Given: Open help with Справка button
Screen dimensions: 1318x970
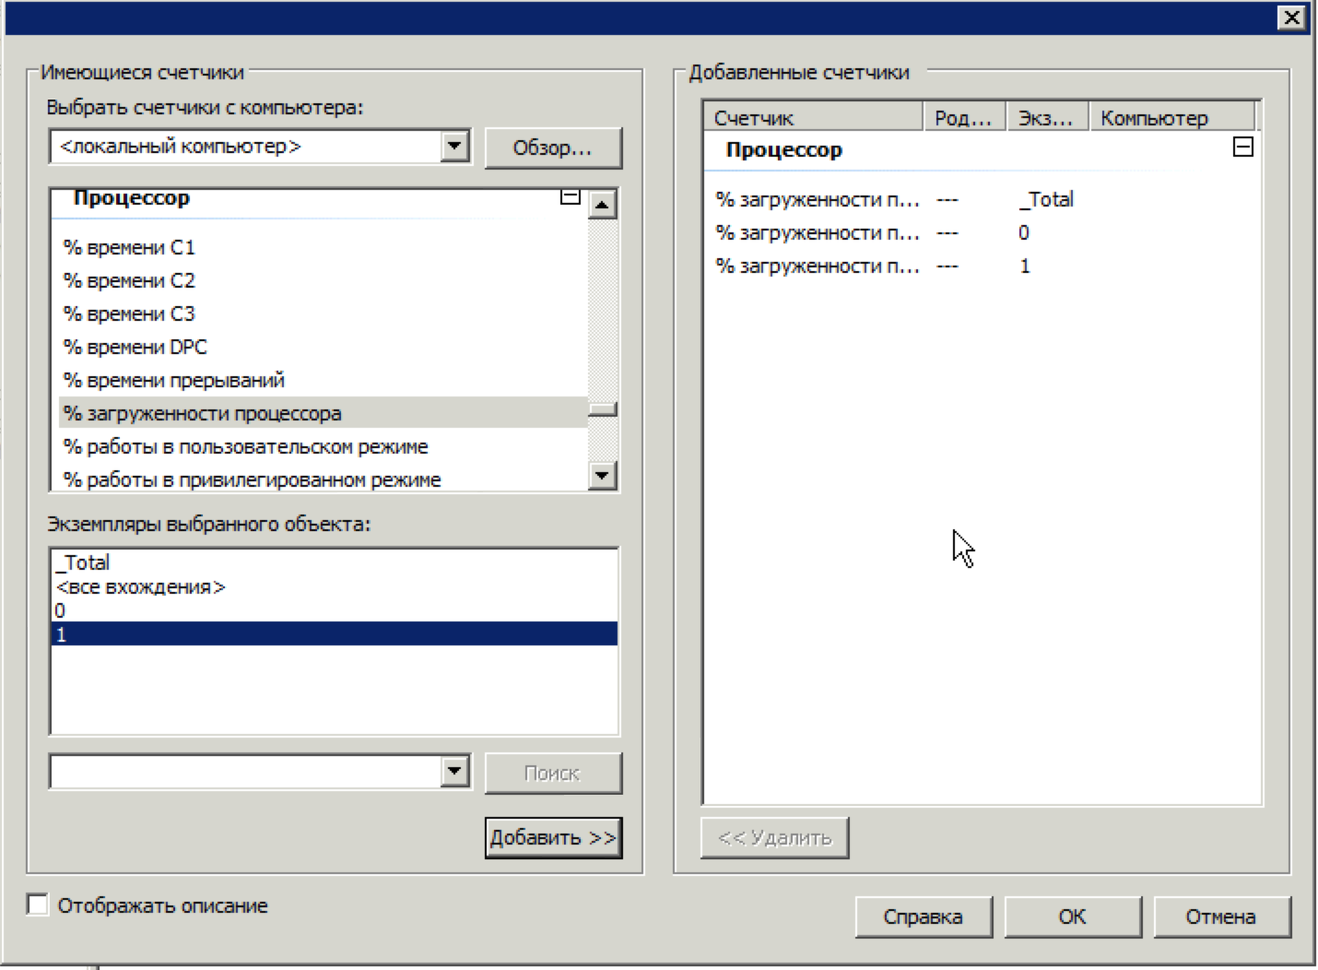Looking at the screenshot, I should (923, 917).
